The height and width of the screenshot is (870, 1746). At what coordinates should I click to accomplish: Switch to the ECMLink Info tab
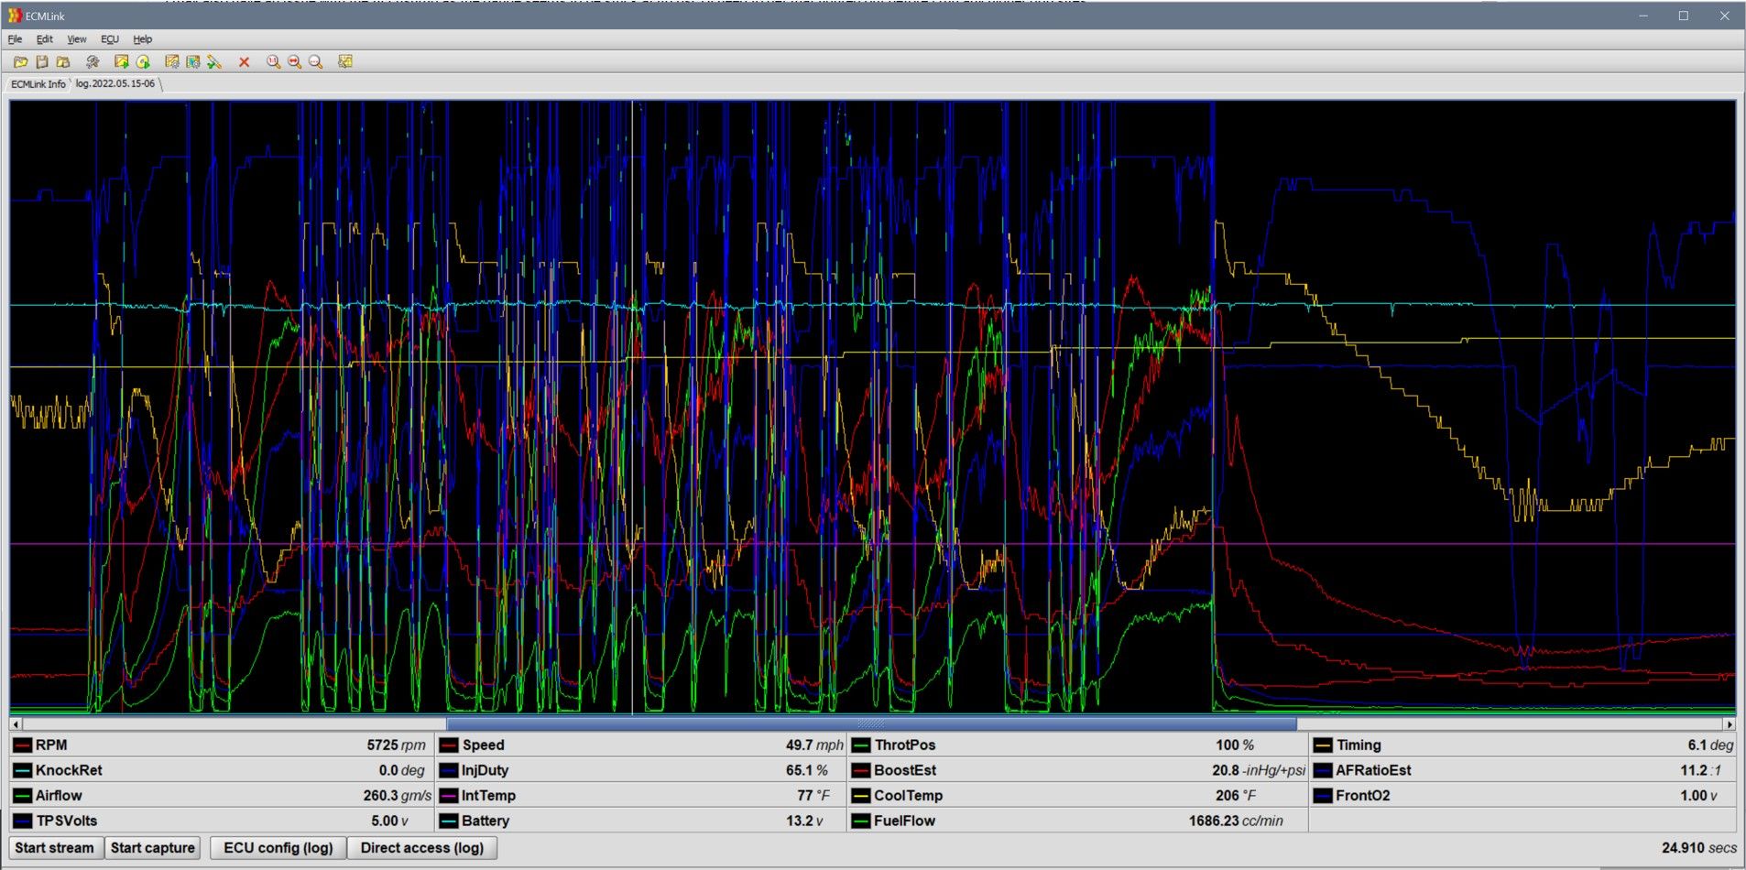(38, 84)
